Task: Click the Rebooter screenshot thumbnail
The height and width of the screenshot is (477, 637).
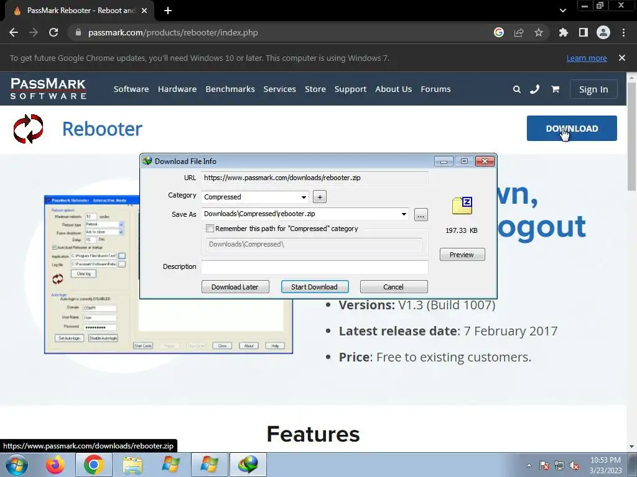Action: [168, 274]
